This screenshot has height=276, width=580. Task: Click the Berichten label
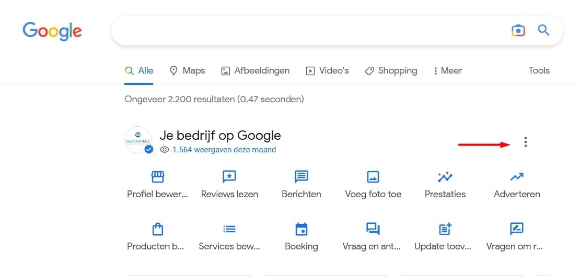(301, 194)
